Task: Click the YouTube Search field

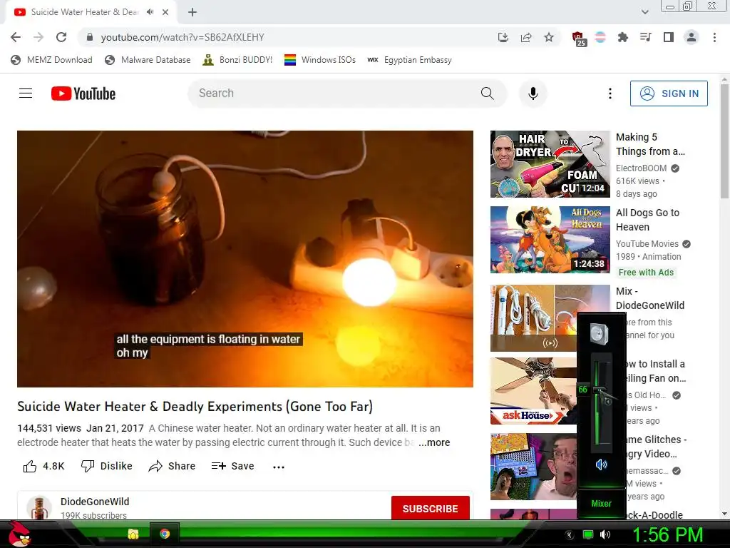Action: tap(333, 93)
